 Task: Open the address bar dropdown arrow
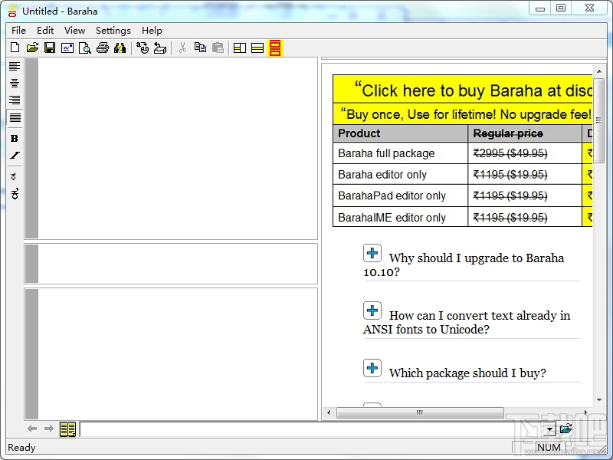point(550,429)
